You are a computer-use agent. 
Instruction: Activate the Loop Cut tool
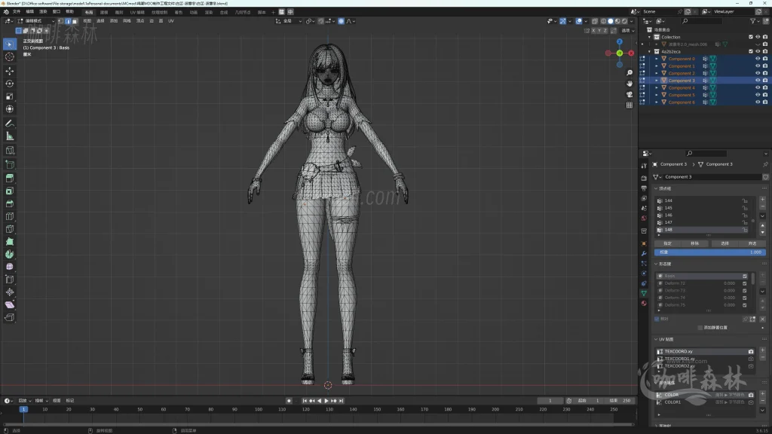[9, 216]
